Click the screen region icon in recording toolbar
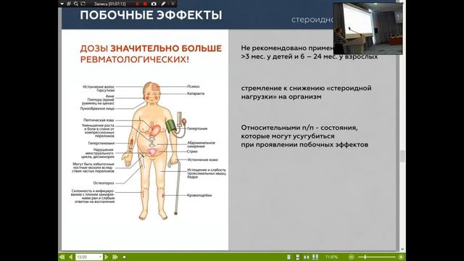Viewport: 464px width, 261px height. click(83, 4)
